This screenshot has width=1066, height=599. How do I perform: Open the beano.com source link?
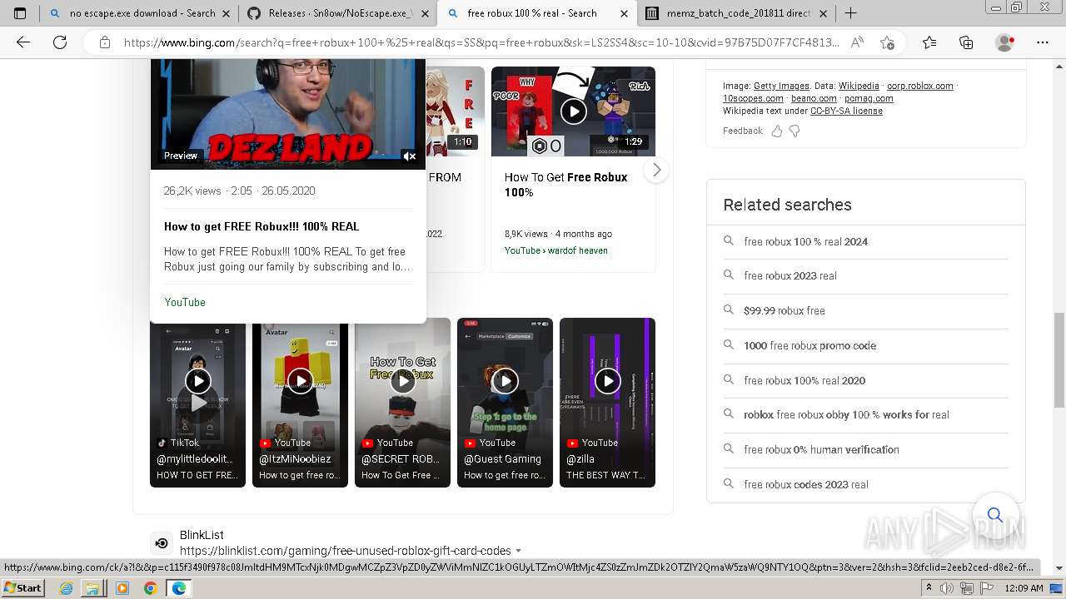click(x=814, y=98)
